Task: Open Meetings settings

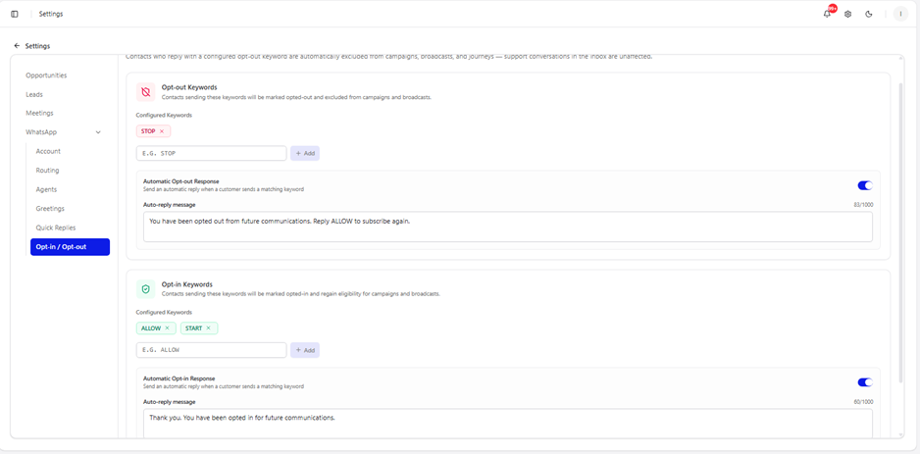Action: coord(39,113)
